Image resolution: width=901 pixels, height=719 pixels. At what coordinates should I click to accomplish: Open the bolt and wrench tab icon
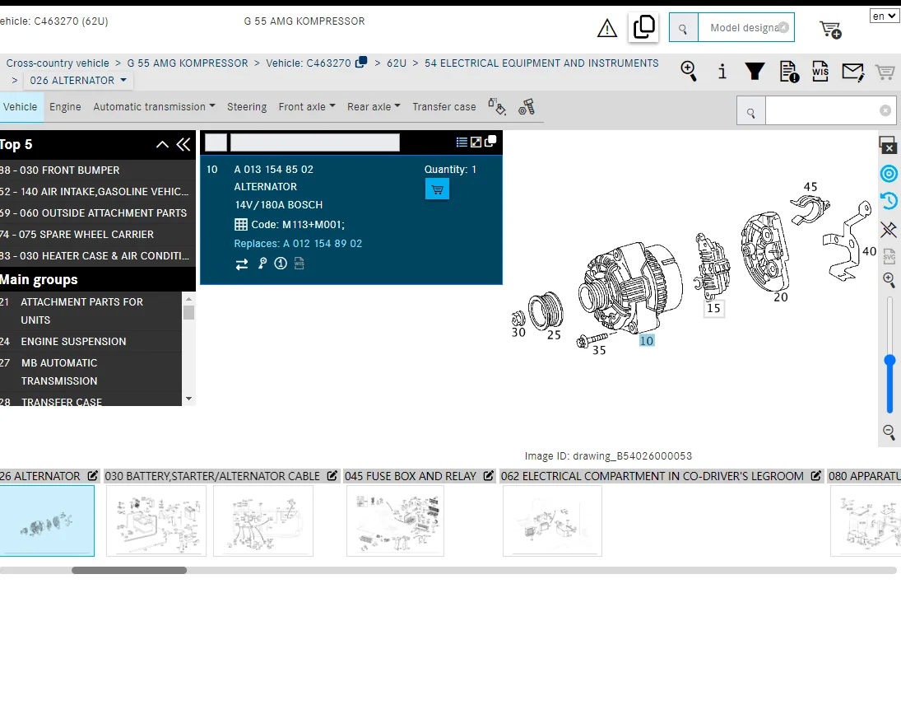pyautogui.click(x=527, y=106)
